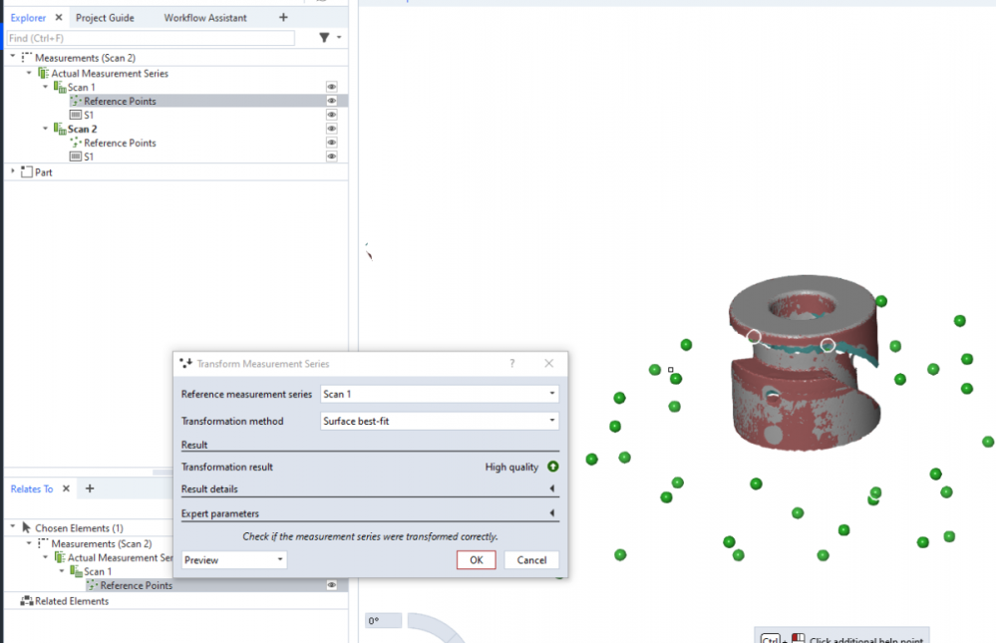Image resolution: width=996 pixels, height=643 pixels.
Task: Click the Scan 2 measurement series icon
Action: pos(59,130)
